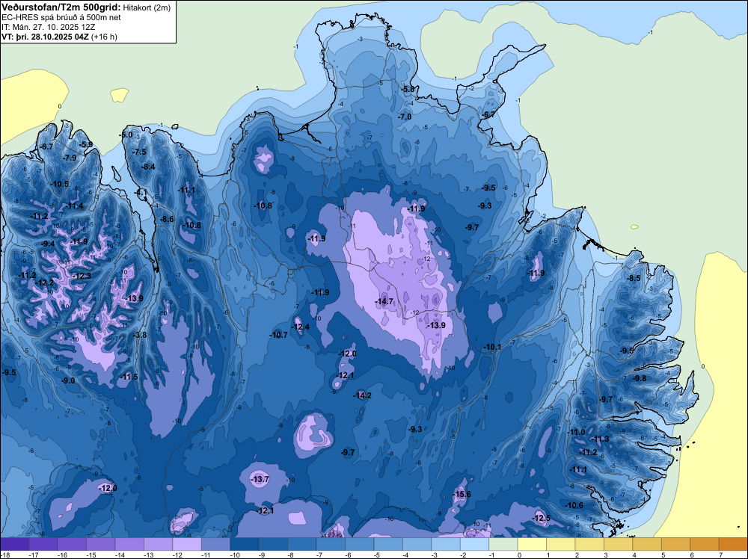748x559 pixels.
Task: Click the -13.7 temperature label
Action: click(x=260, y=479)
